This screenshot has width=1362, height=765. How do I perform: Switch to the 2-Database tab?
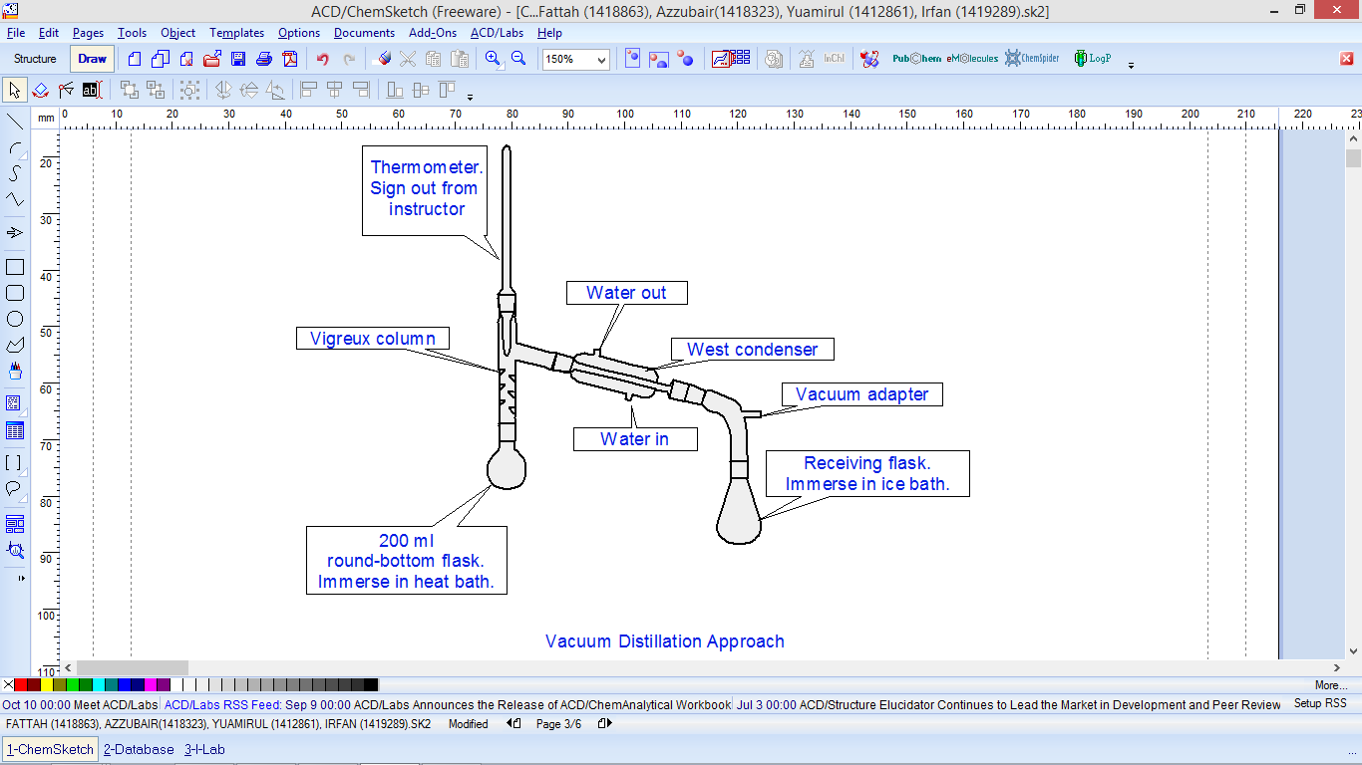[139, 749]
